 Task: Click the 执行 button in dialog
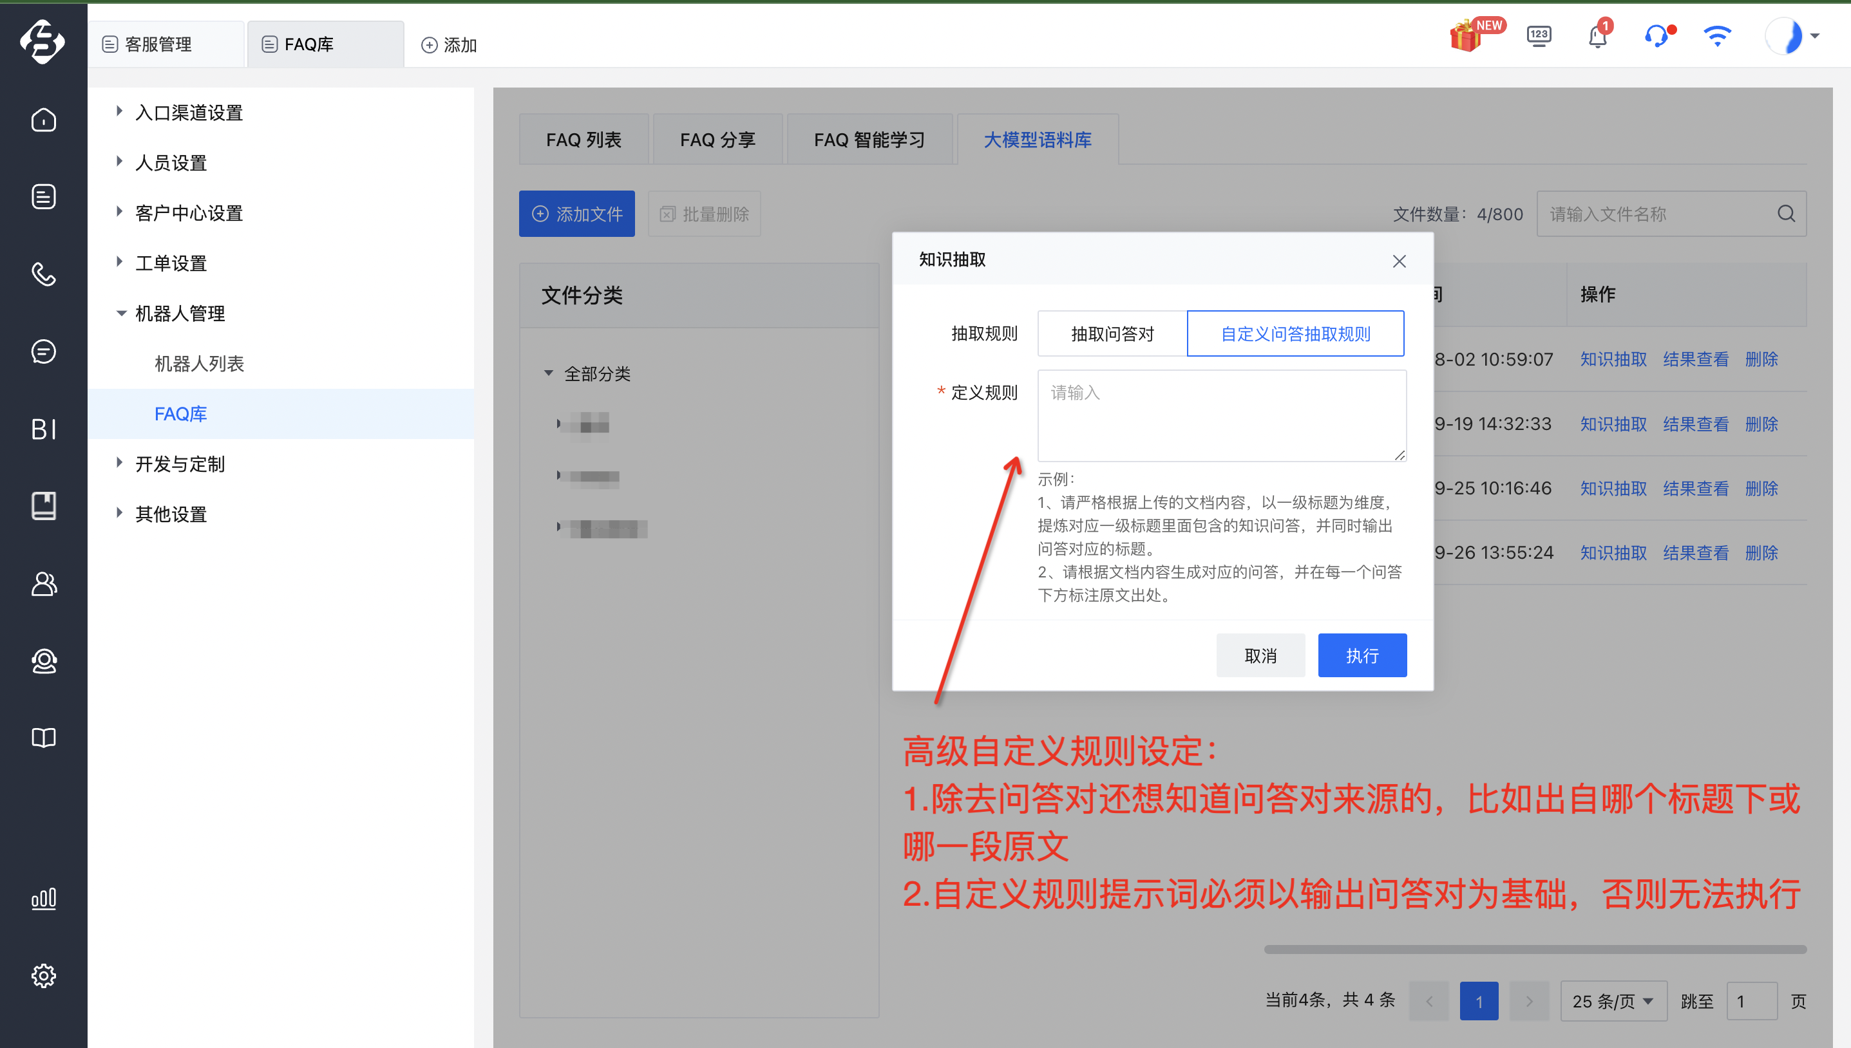point(1362,656)
